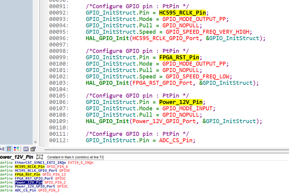Click the comment on line 00105
Image resolution: width=289 pixels, height=196 pixels.
[x=137, y=96]
